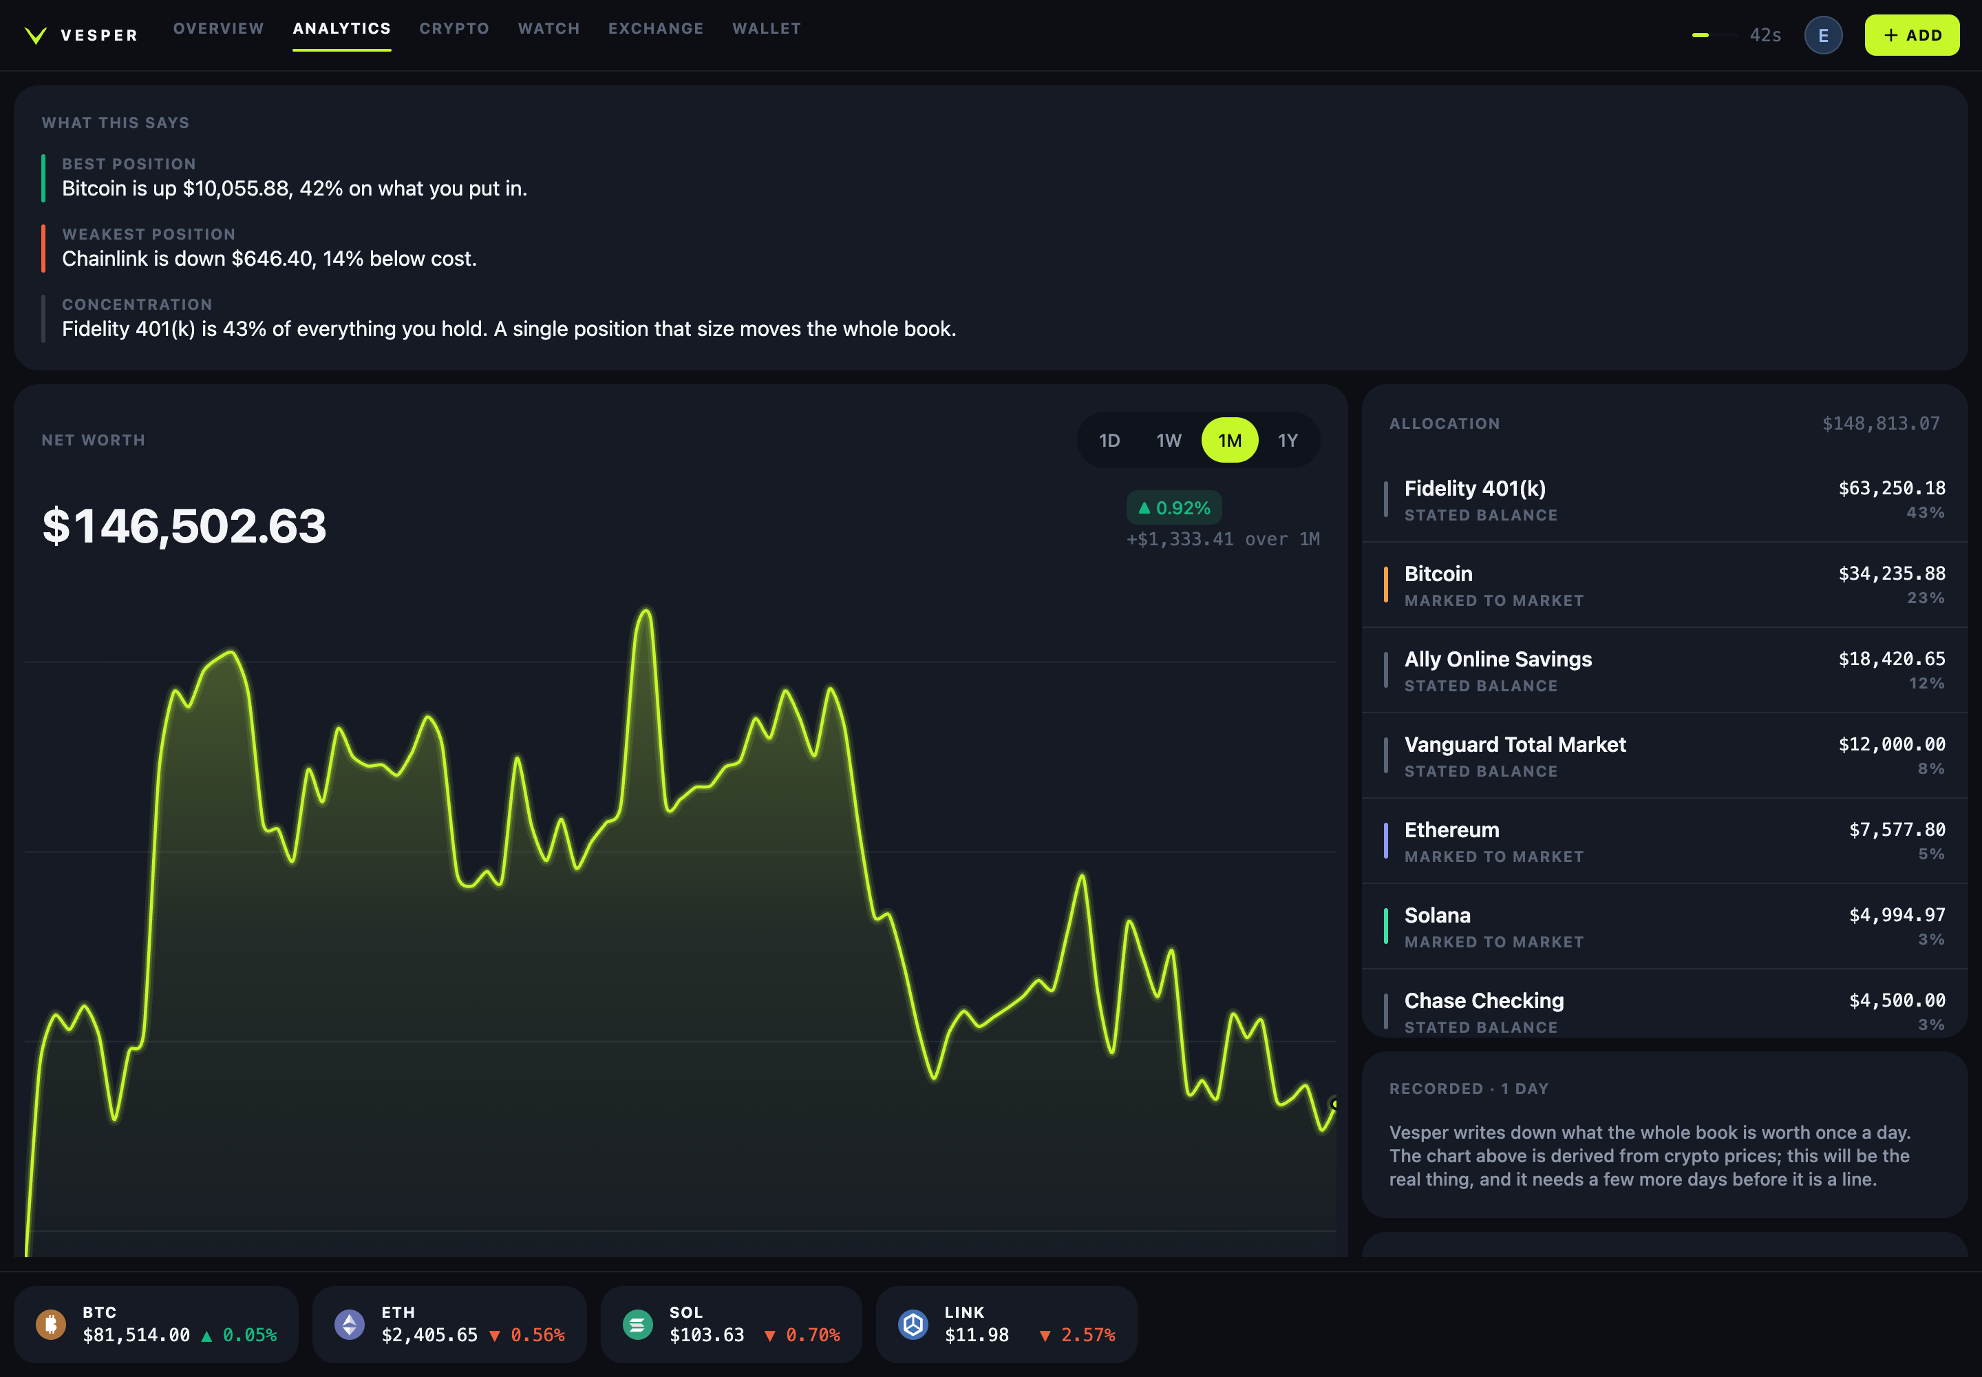The height and width of the screenshot is (1377, 1982).
Task: Click the Recorded 1 Day note
Action: (x=1664, y=1135)
